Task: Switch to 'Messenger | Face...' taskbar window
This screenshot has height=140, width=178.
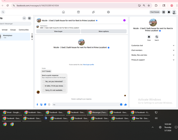Action: (98, 112)
